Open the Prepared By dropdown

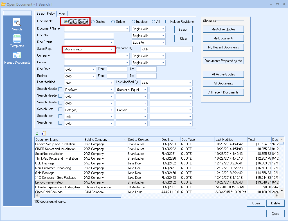[190, 49]
